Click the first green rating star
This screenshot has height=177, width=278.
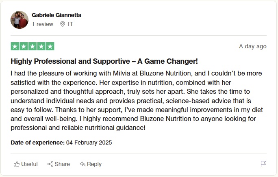click(15, 46)
